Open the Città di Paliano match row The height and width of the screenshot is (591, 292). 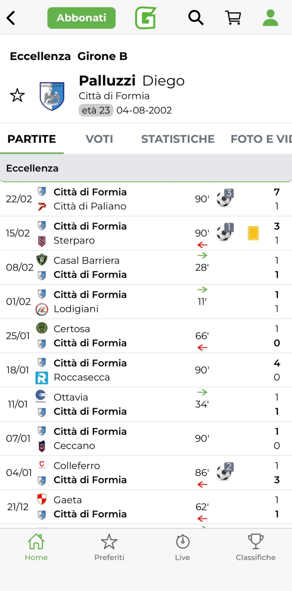(123, 199)
